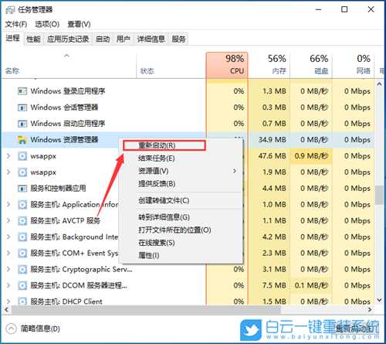386x344 pixels.
Task: Open the 文件(F) menu
Action: pos(16,24)
